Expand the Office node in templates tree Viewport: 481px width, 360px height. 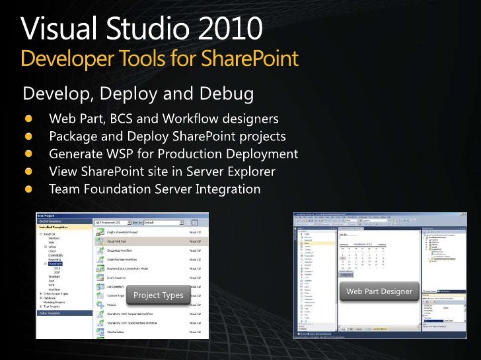coord(46,247)
